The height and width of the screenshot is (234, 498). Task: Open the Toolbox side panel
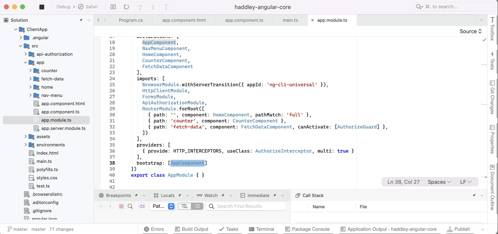492,29
